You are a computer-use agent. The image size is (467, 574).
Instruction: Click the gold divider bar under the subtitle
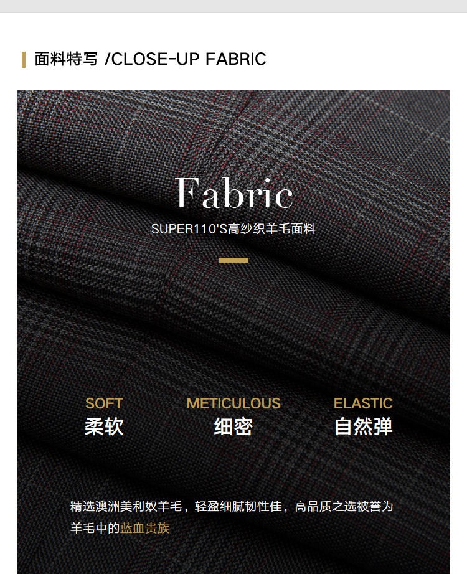click(x=233, y=260)
